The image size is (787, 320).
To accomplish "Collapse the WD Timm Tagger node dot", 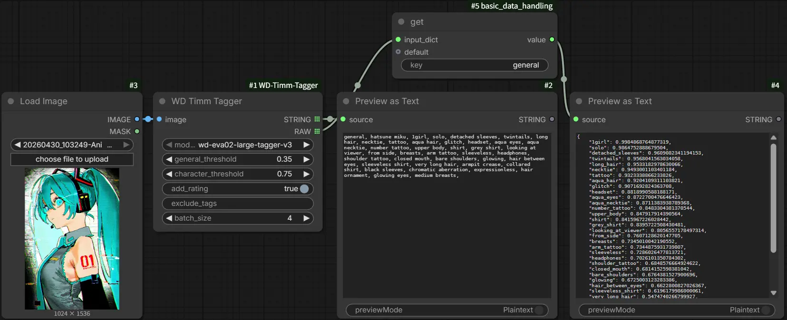I will (162, 101).
